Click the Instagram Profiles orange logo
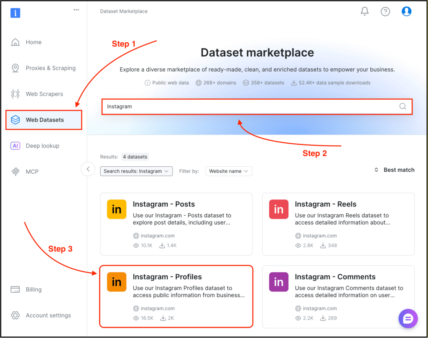The image size is (428, 338). [117, 282]
